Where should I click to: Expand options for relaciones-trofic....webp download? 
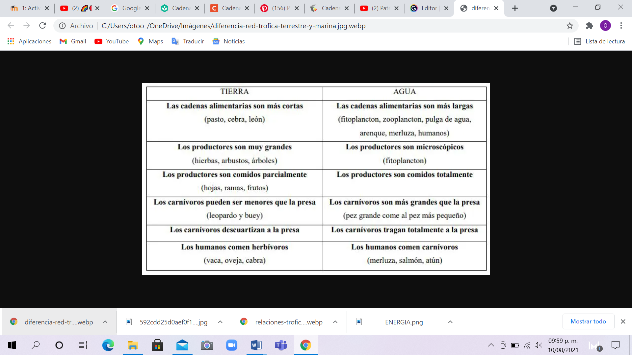click(335, 322)
